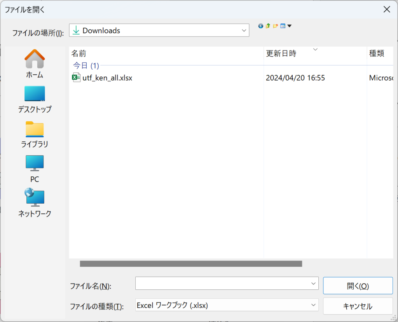This screenshot has width=398, height=322.
Task: Select ライブラリ in the sidebar
Action: [35, 134]
